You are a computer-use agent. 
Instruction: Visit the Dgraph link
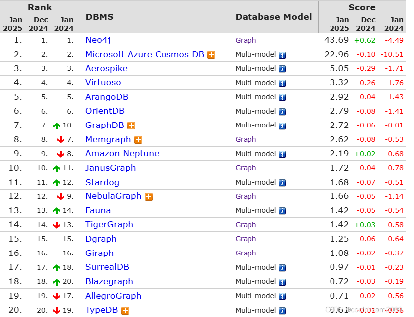[x=101, y=239]
